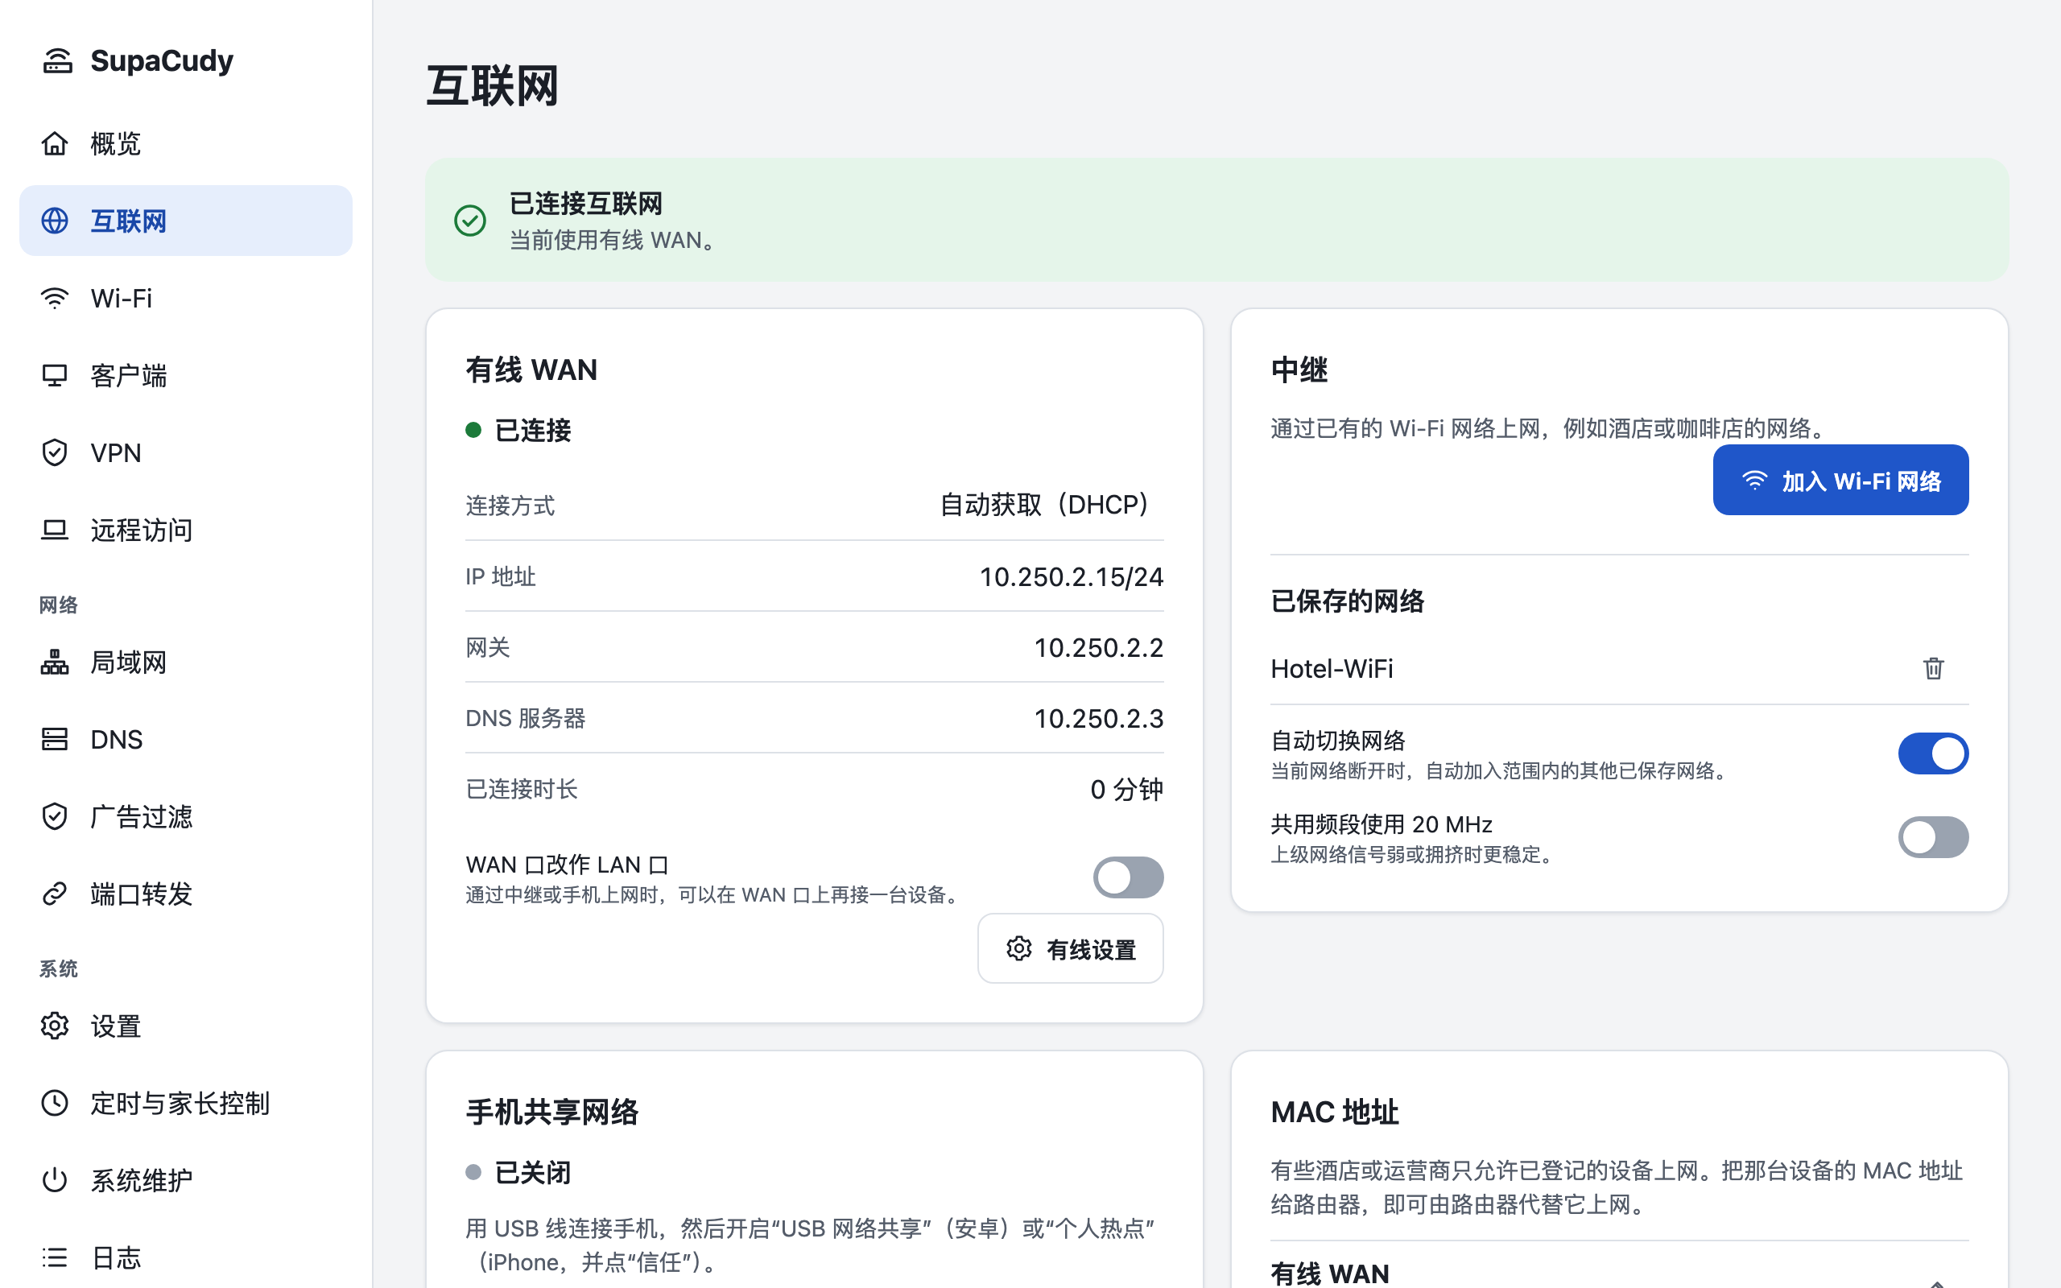
Task: Click the green check status icon
Action: 470,221
